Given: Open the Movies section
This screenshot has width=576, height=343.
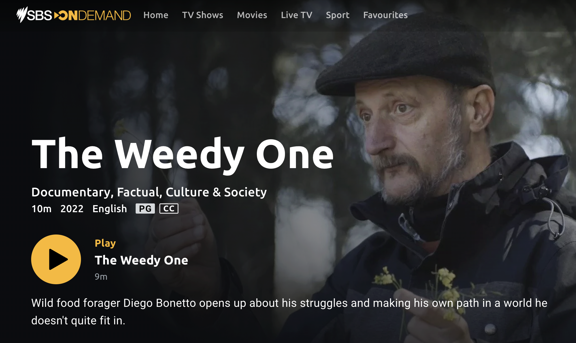Looking at the screenshot, I should pyautogui.click(x=252, y=15).
